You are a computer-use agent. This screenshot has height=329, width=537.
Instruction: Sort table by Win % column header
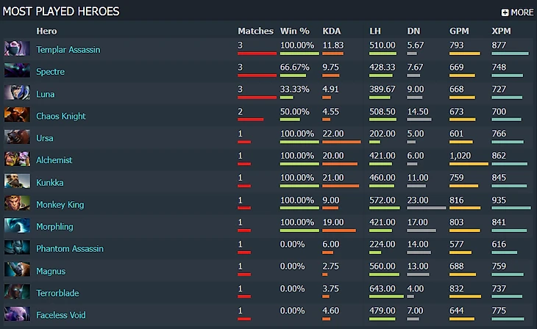point(294,31)
